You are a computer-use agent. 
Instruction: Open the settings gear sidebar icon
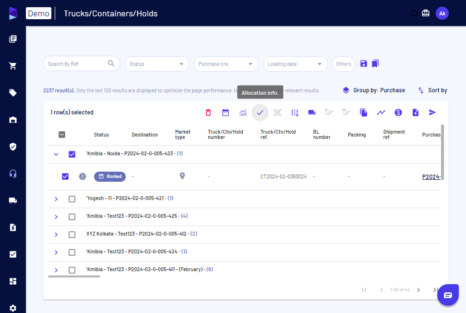(x=13, y=308)
